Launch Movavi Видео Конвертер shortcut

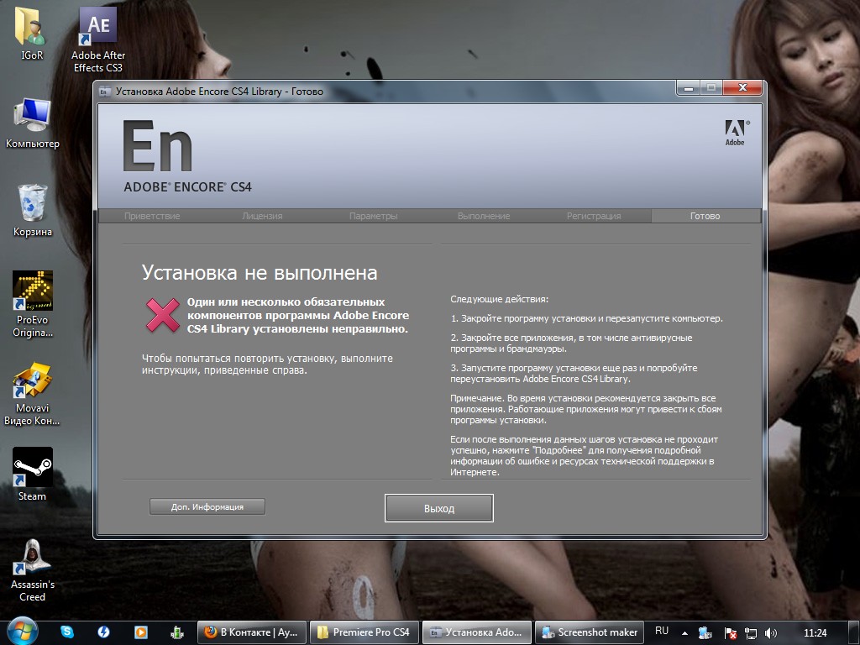(x=32, y=393)
